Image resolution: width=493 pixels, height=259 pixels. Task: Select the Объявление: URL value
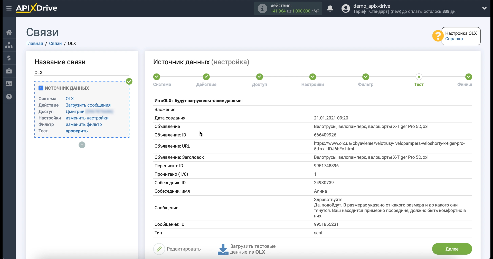389,146
